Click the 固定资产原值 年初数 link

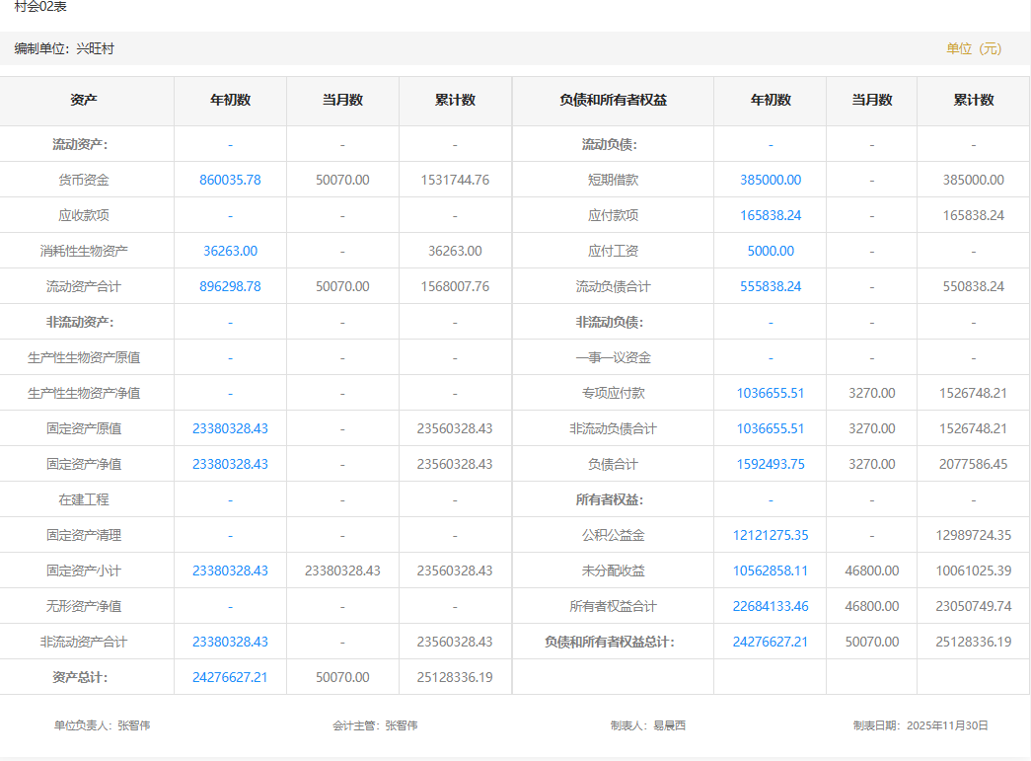point(230,428)
